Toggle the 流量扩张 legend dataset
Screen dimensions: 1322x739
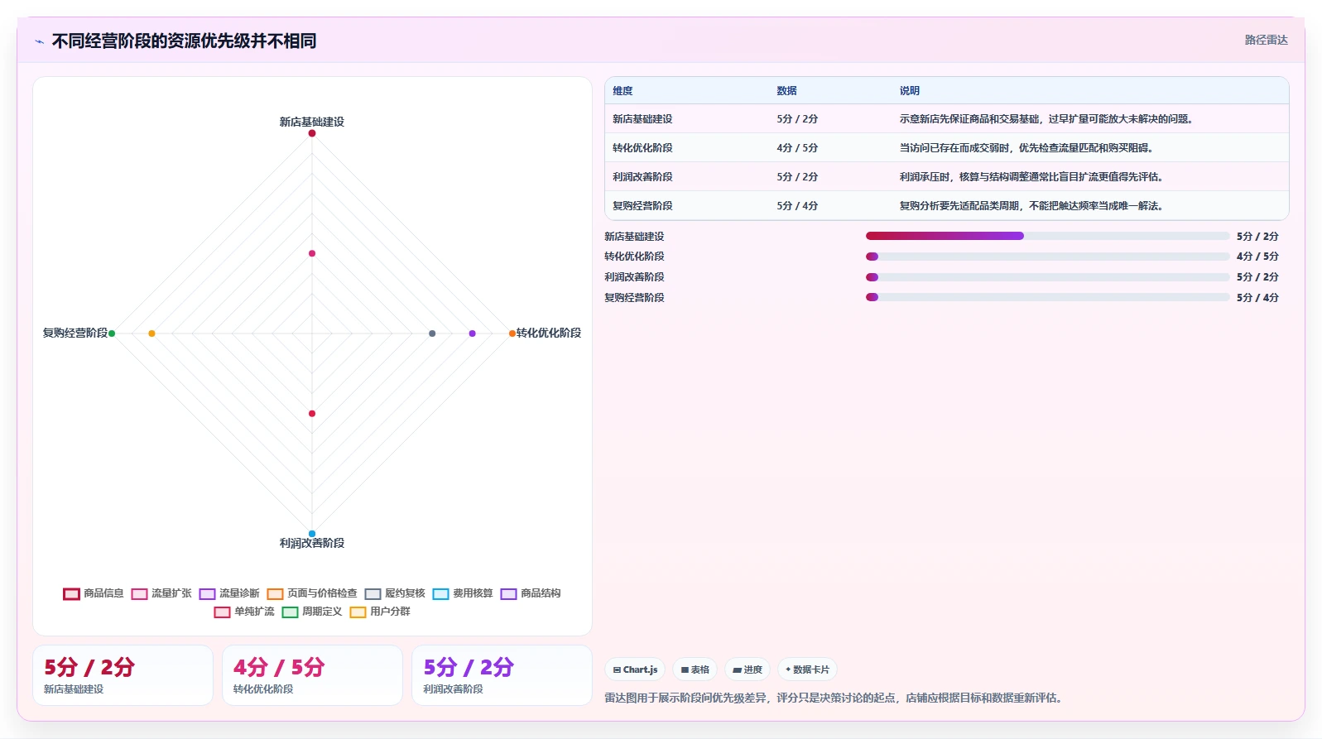point(161,593)
